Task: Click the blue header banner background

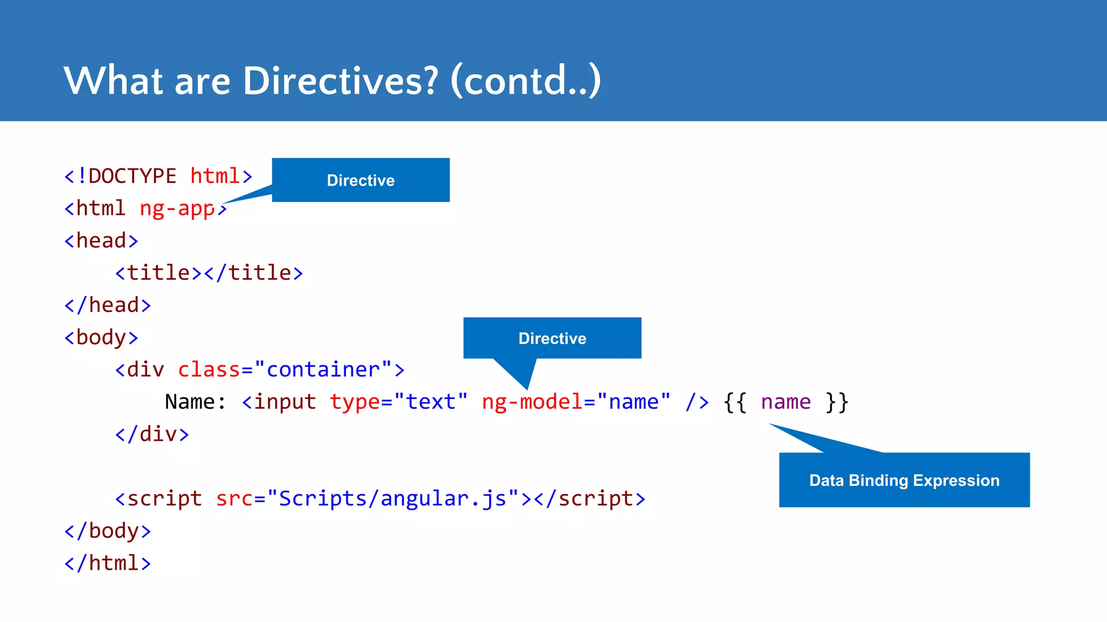Action: click(x=865, y=59)
